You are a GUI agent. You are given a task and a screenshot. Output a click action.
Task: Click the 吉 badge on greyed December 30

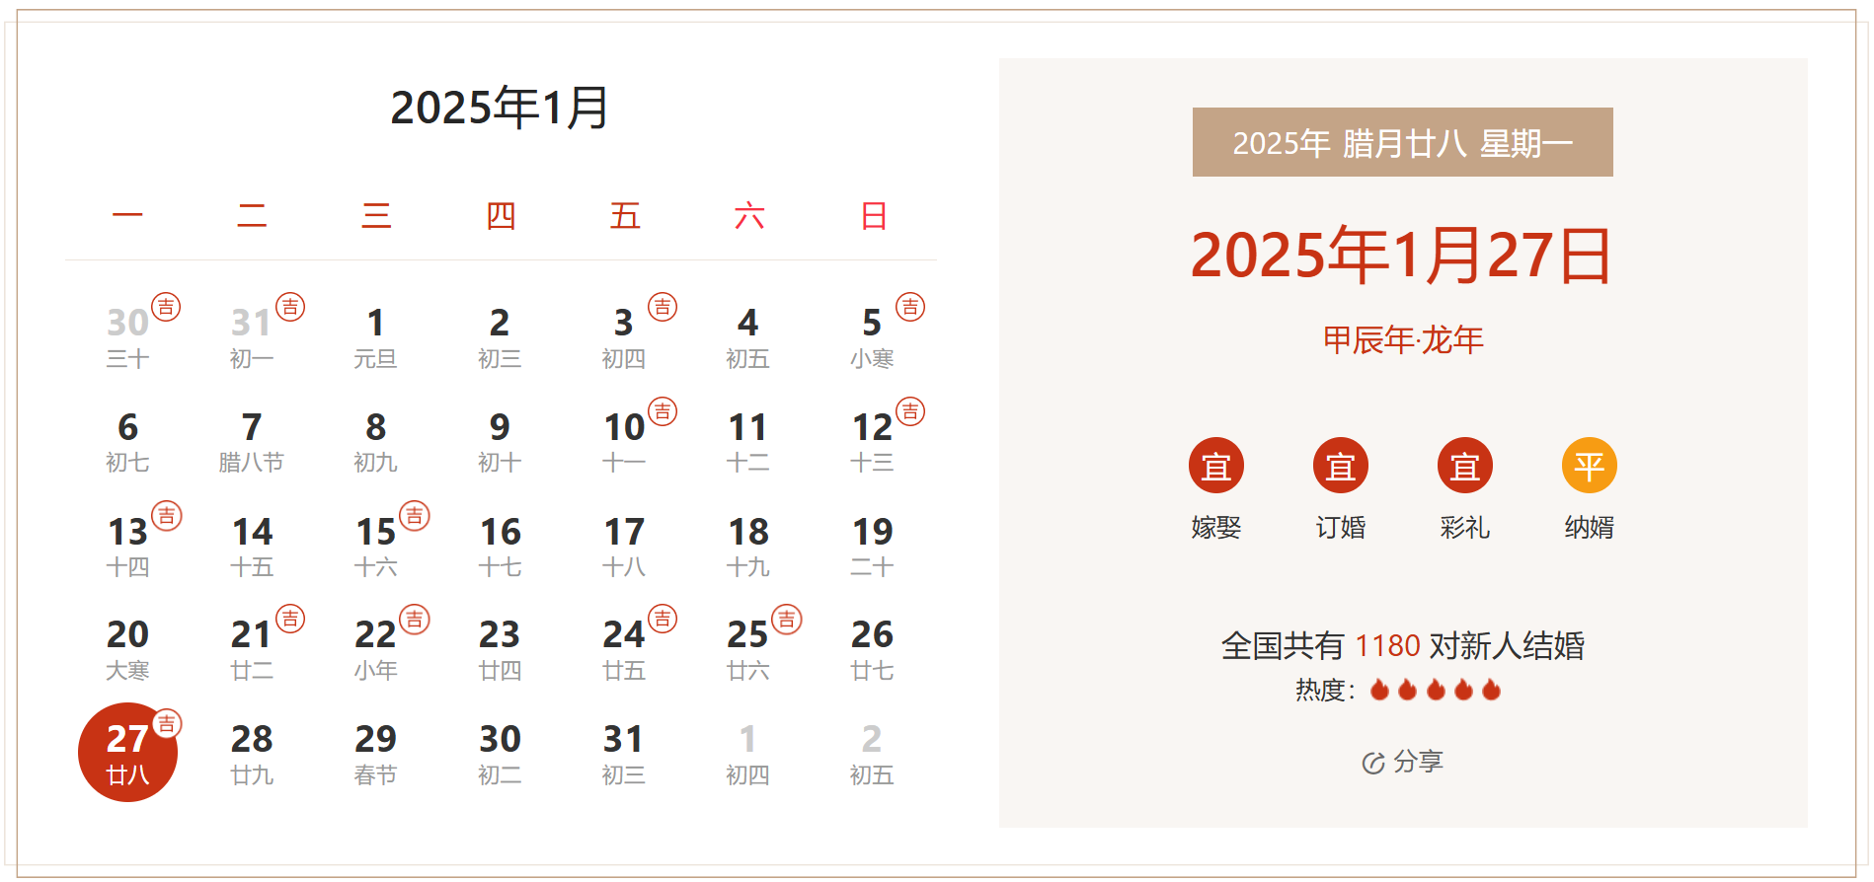[x=166, y=307]
